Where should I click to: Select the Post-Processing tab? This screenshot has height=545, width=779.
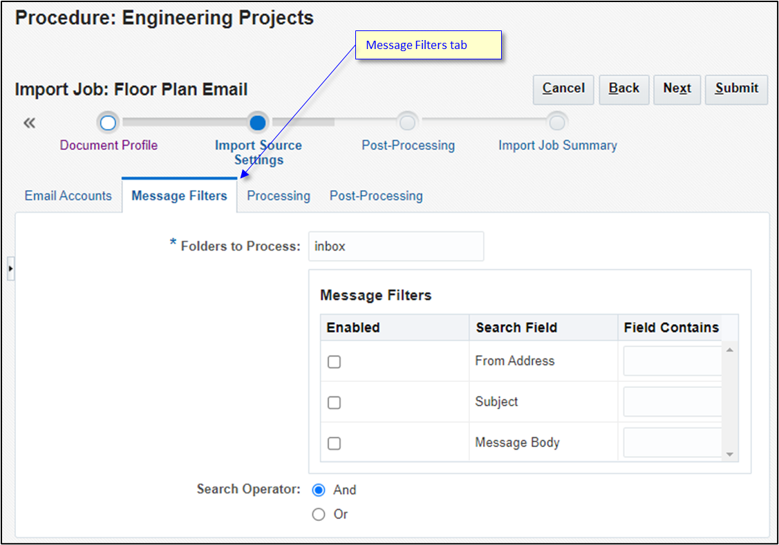coord(376,195)
